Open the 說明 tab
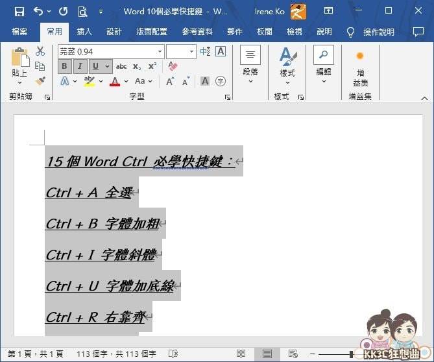 324,32
